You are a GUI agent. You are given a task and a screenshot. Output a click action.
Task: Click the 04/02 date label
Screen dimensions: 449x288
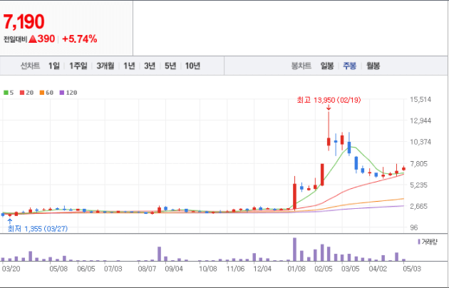click(x=378, y=269)
